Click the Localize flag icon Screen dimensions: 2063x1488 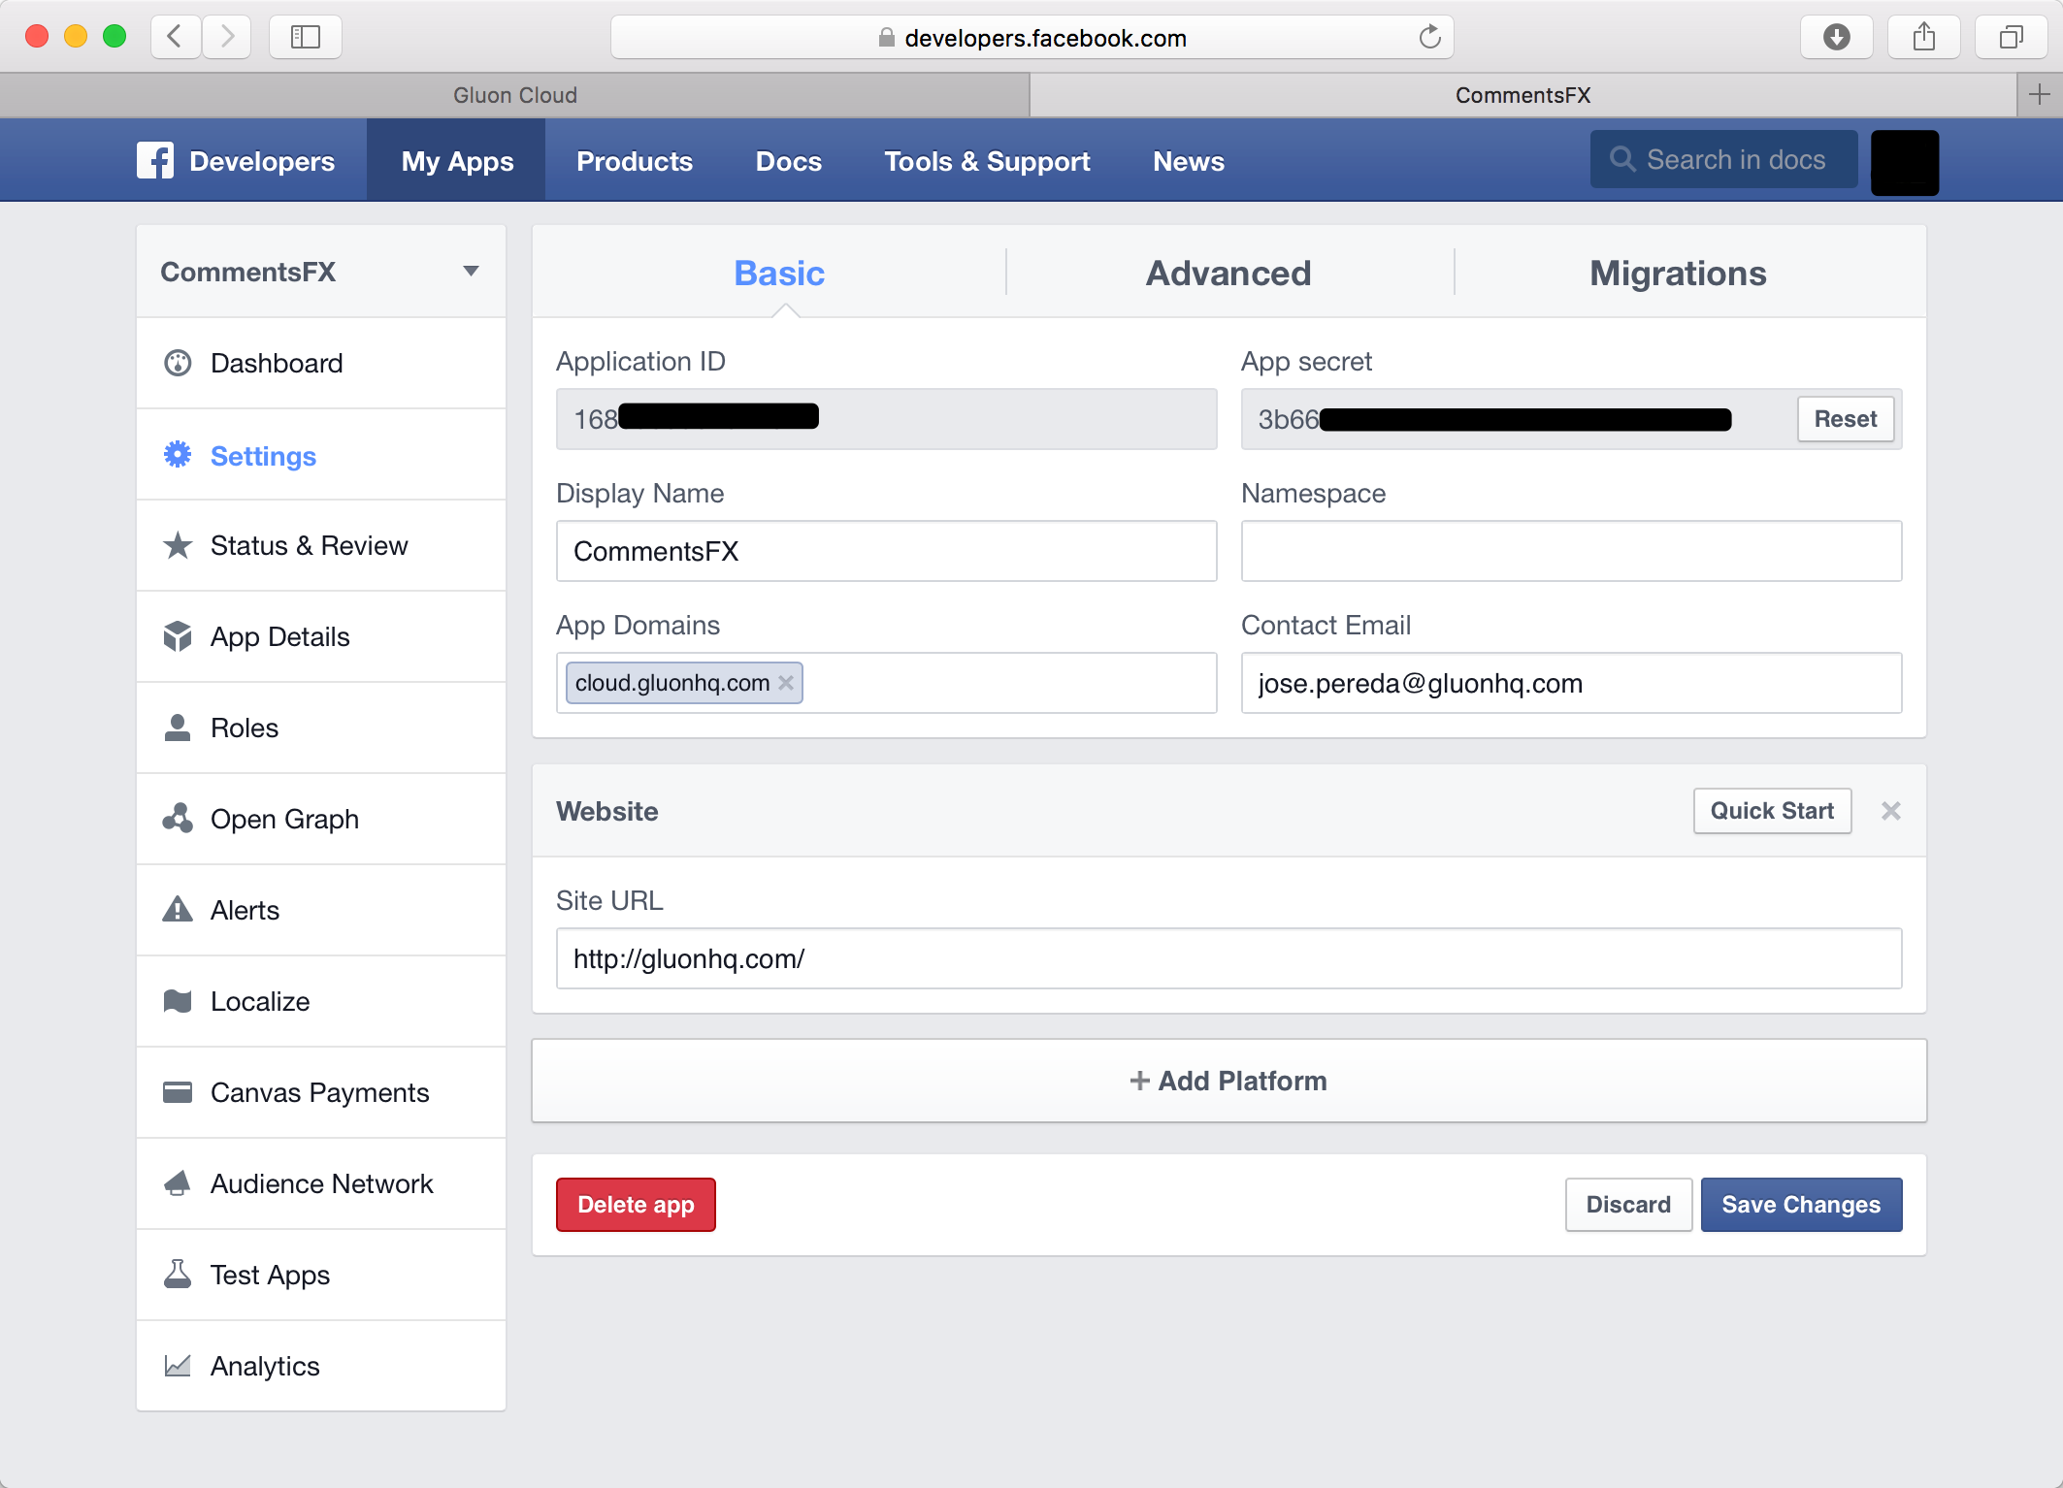178,1001
